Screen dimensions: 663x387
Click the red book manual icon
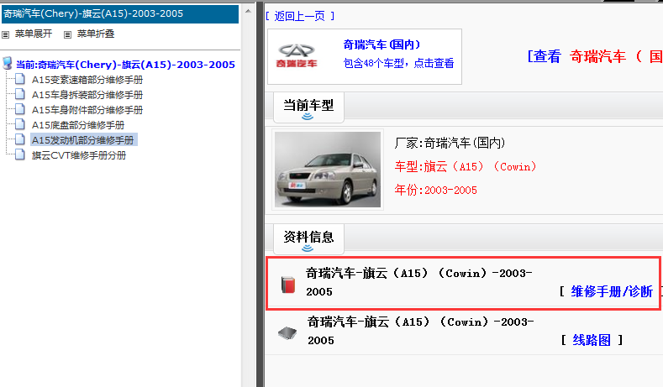pos(288,285)
